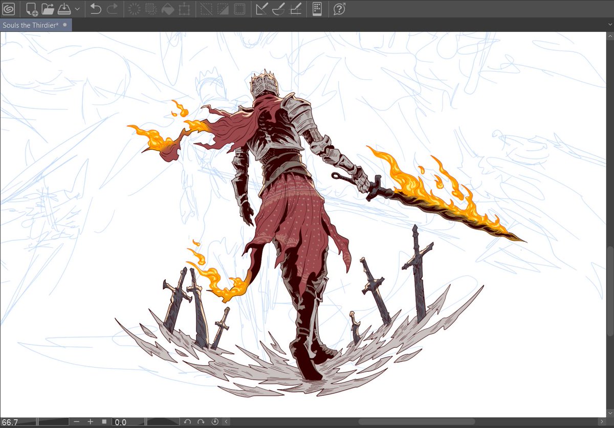Click the square Fit to Screen icon
This screenshot has height=428, width=614.
104,422
